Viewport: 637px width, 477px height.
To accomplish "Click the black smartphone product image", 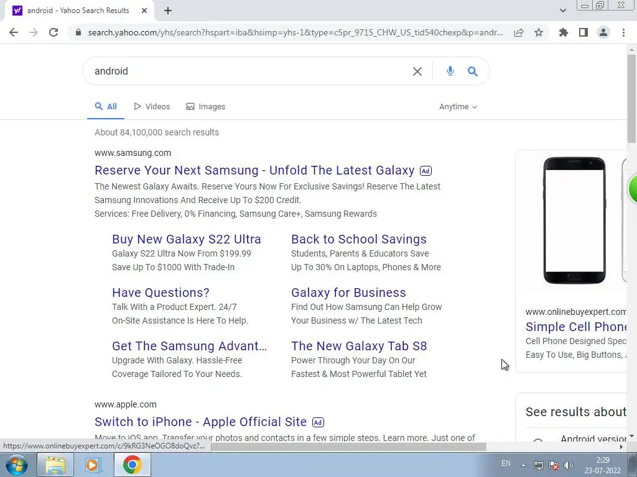I will [574, 220].
